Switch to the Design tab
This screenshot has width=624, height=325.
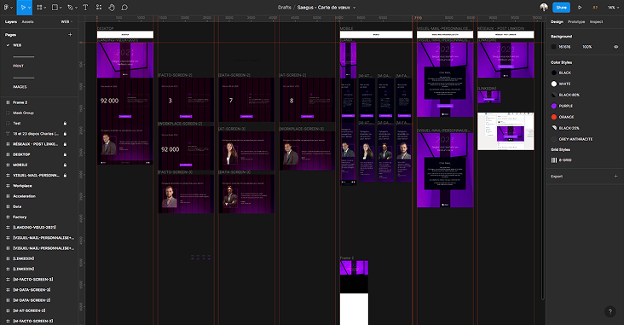pos(557,21)
